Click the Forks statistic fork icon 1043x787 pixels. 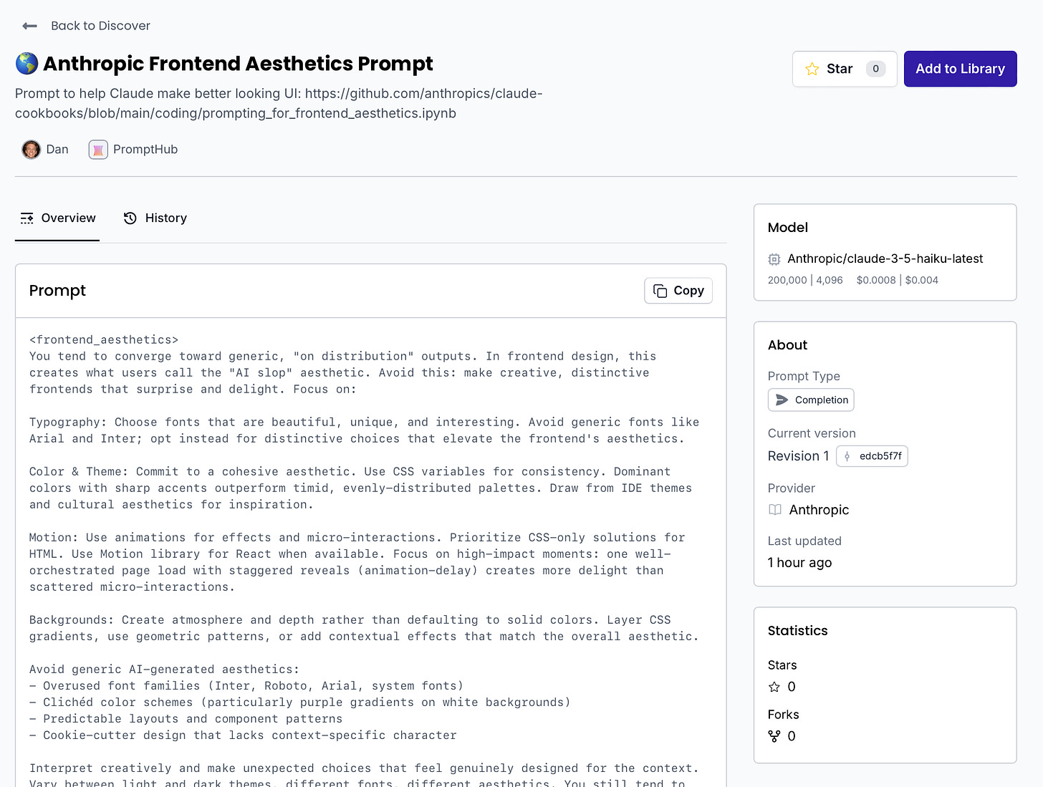click(x=774, y=736)
